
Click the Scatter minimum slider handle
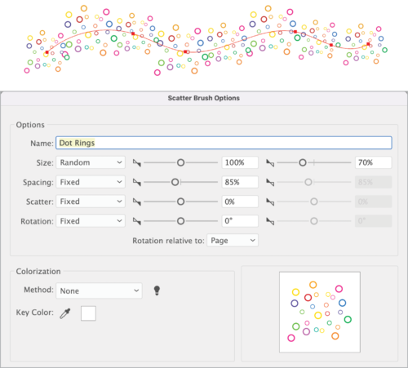180,202
